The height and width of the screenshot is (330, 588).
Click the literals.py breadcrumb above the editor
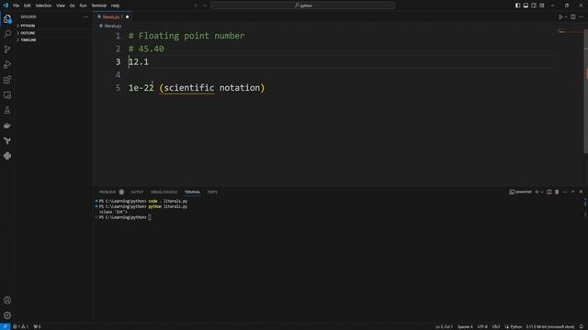pyautogui.click(x=110, y=26)
